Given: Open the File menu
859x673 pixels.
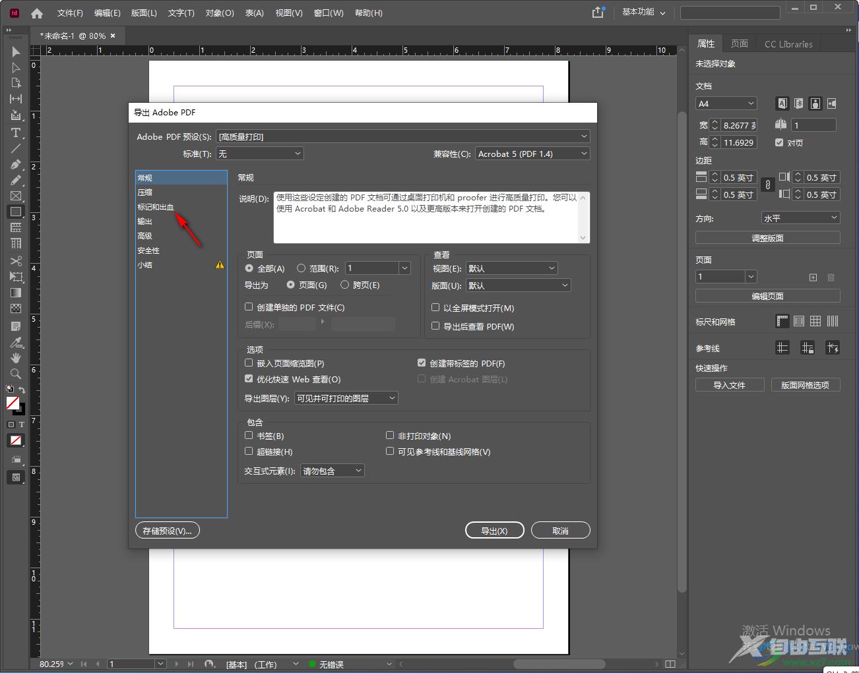Looking at the screenshot, I should point(70,13).
